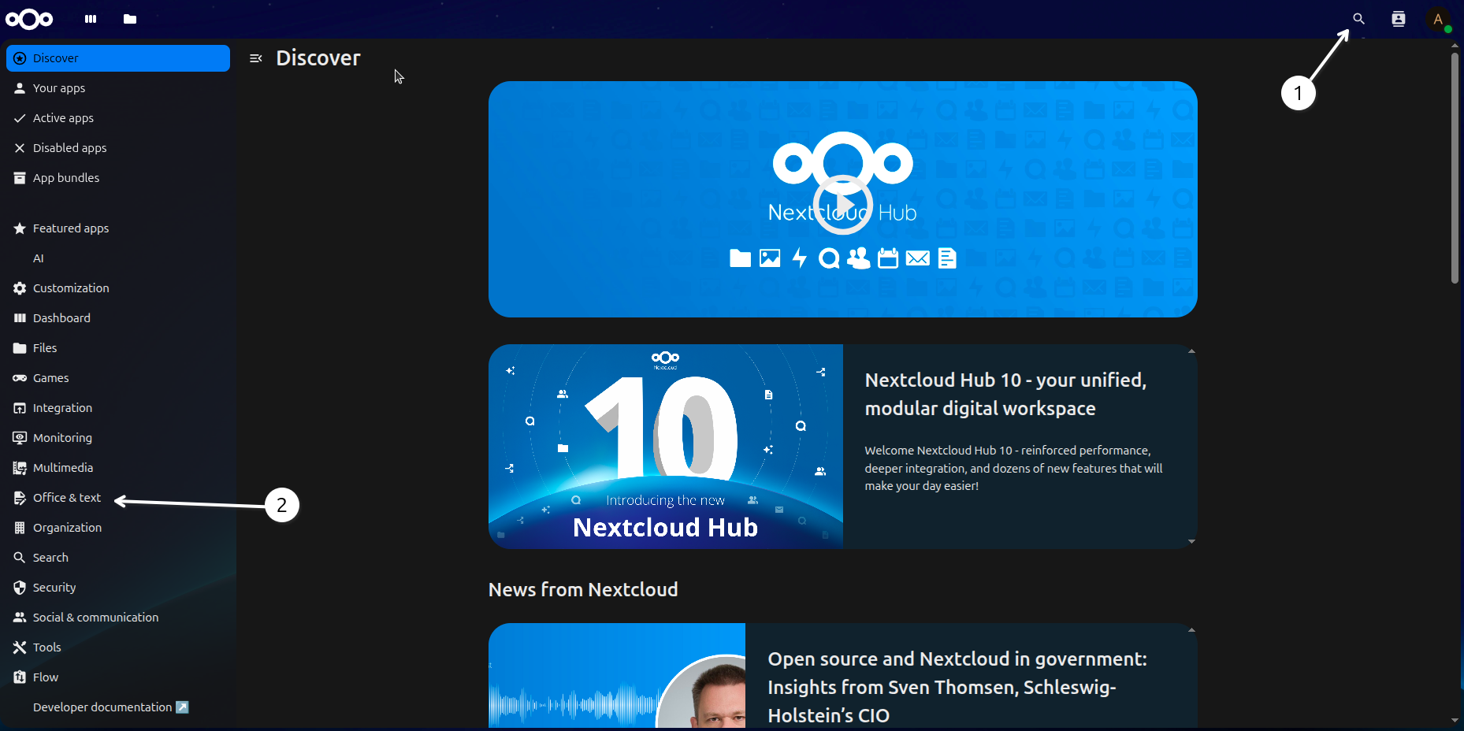Show the Active apps list
The width and height of the screenshot is (1464, 731).
coord(118,118)
